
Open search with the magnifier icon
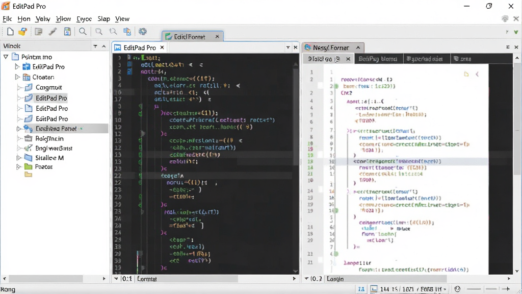[83, 32]
